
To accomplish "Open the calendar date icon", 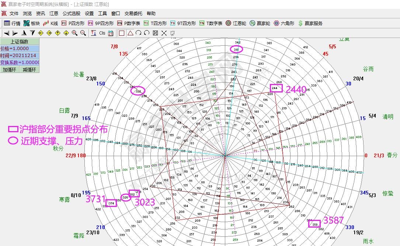I will pos(111,33).
